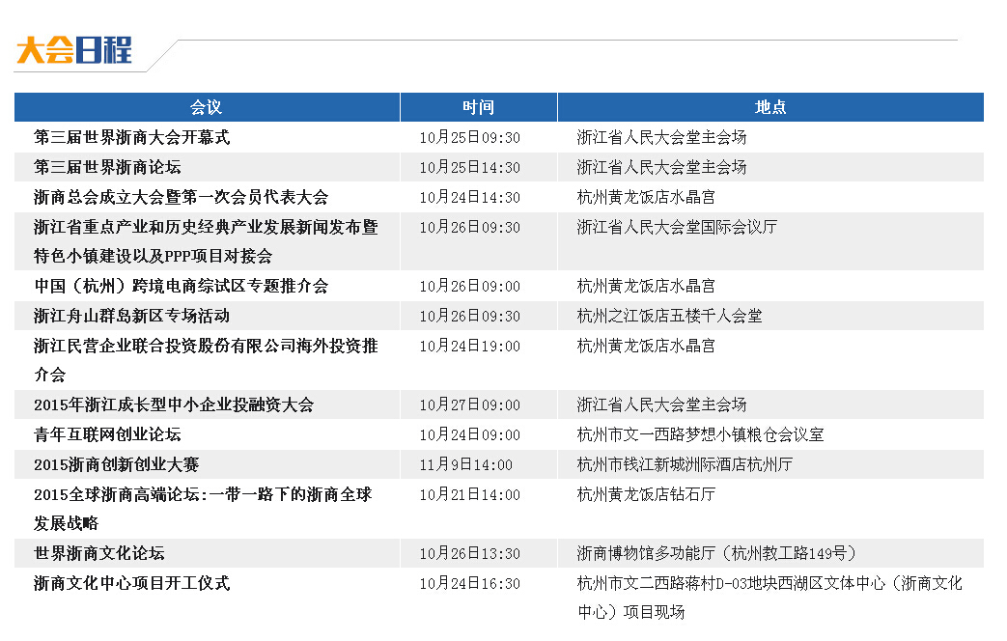
Task: Click 浙商博物馆多功能厅 location cell
Action: tap(716, 554)
